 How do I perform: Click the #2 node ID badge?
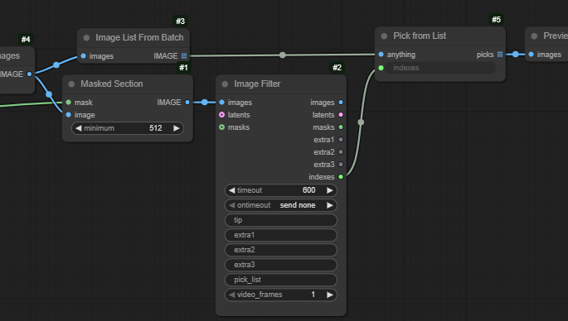coord(337,67)
